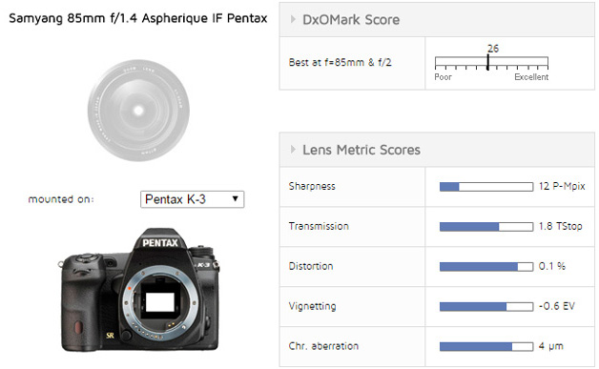Image resolution: width=599 pixels, height=369 pixels.
Task: Click the Best at f=85mm & f/2 label
Action: (x=340, y=62)
